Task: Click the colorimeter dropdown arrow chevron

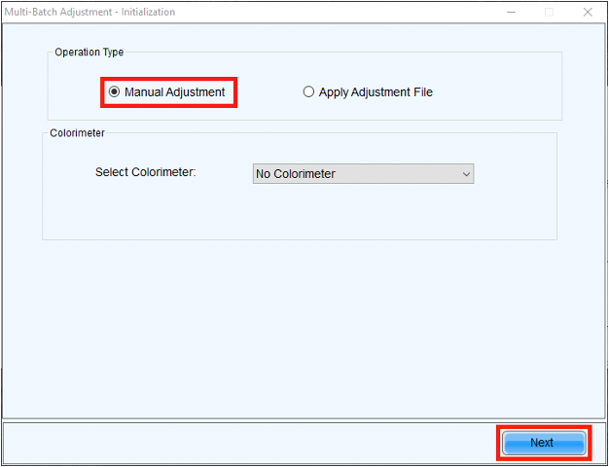Action: pyautogui.click(x=466, y=174)
